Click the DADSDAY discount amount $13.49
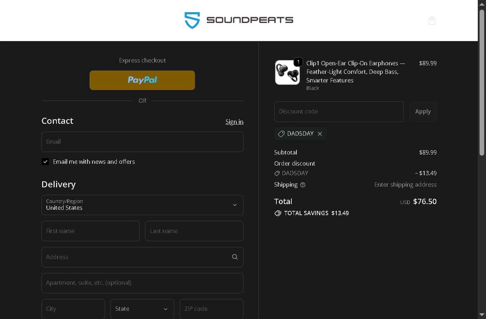 tap(426, 173)
